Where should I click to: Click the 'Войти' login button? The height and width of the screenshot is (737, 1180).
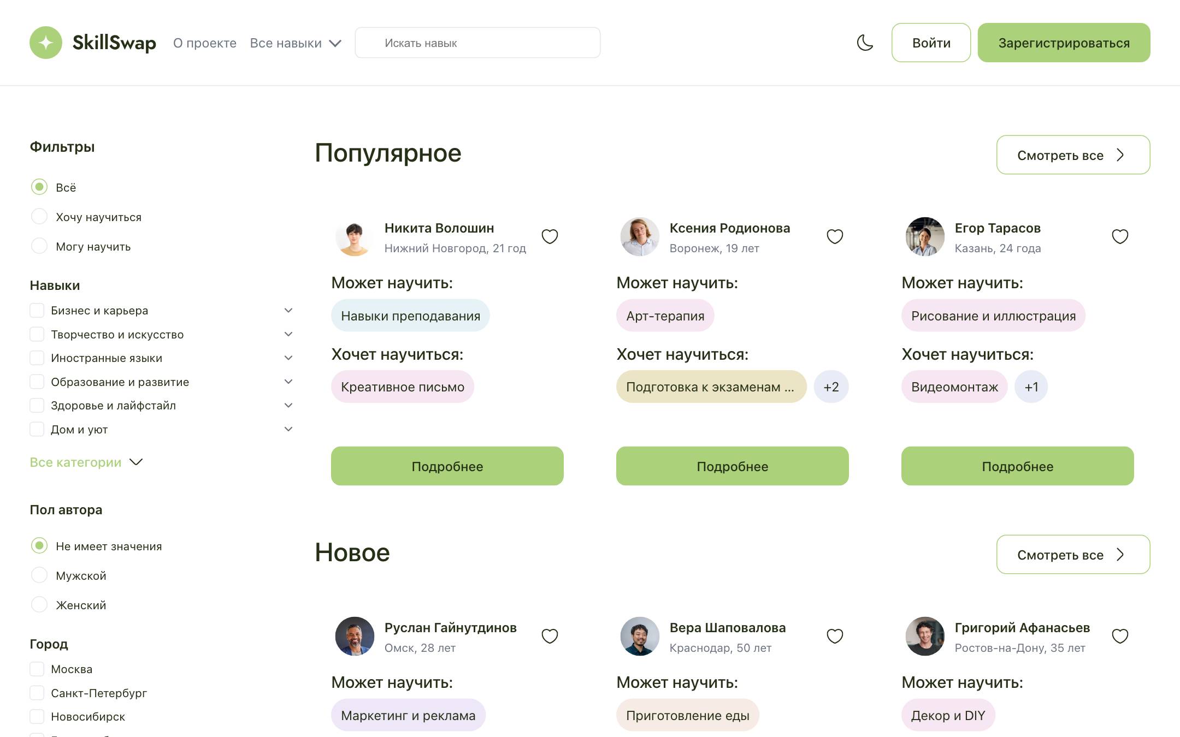(931, 43)
